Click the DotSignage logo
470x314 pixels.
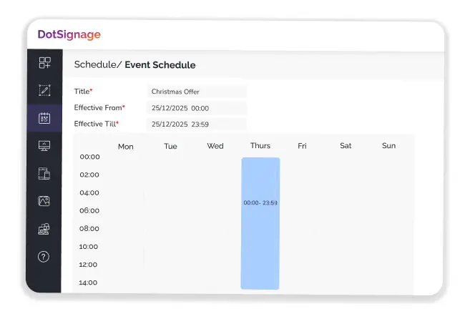(69, 34)
